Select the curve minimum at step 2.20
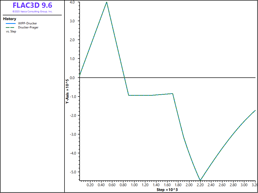Viewport: 258px width, 193px height. (200, 180)
